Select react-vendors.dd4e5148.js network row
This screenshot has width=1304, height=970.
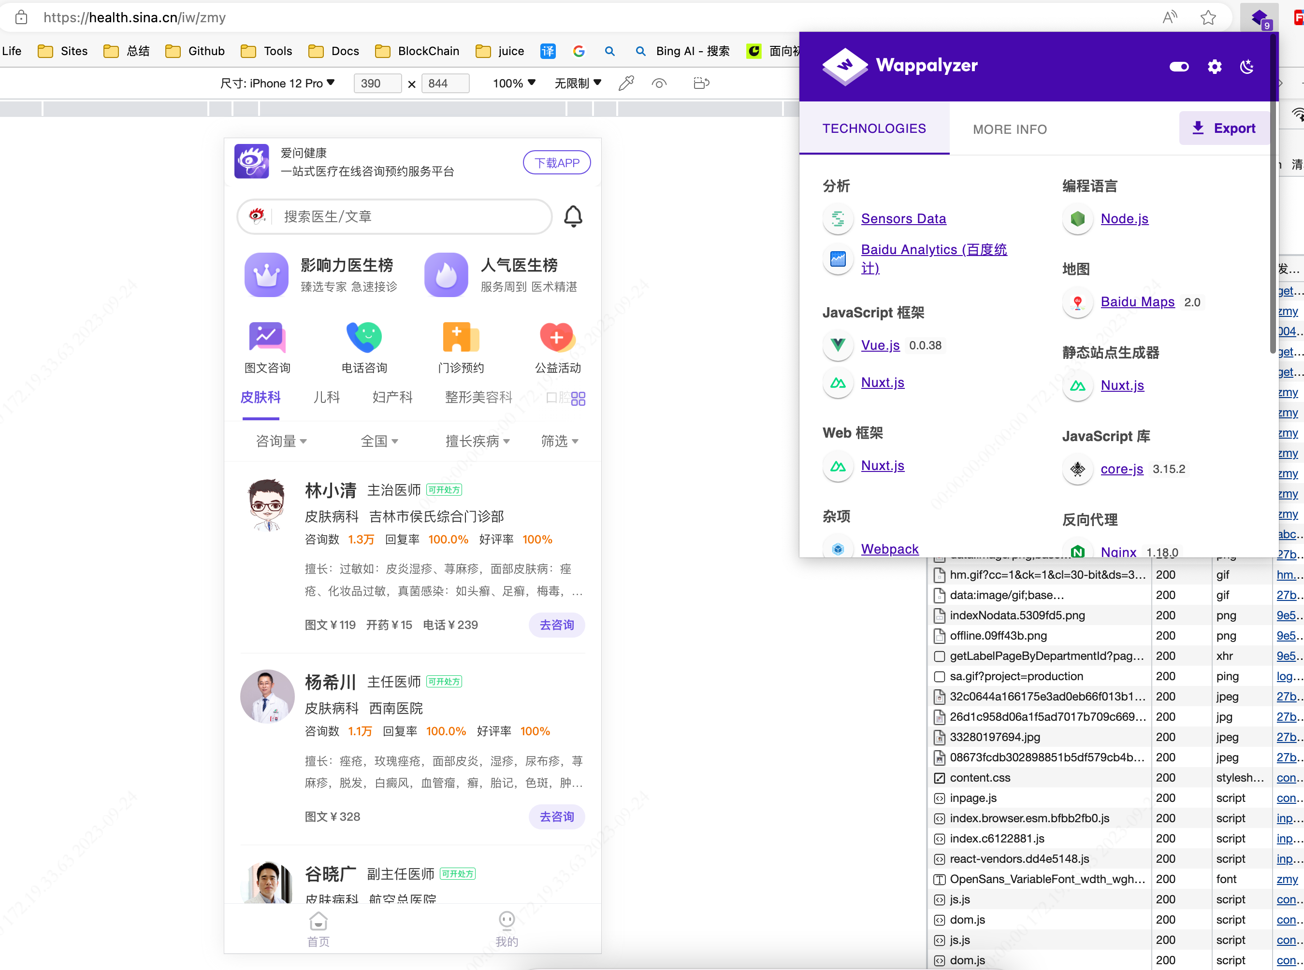tap(1019, 858)
